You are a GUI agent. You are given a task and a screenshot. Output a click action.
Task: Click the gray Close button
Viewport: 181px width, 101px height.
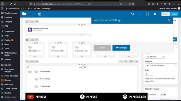point(102,48)
